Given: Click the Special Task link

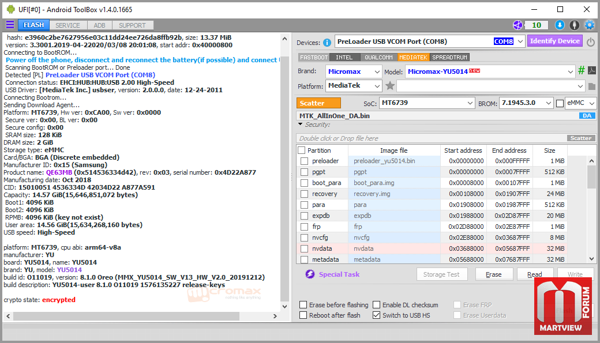Looking at the screenshot, I should [x=339, y=274].
